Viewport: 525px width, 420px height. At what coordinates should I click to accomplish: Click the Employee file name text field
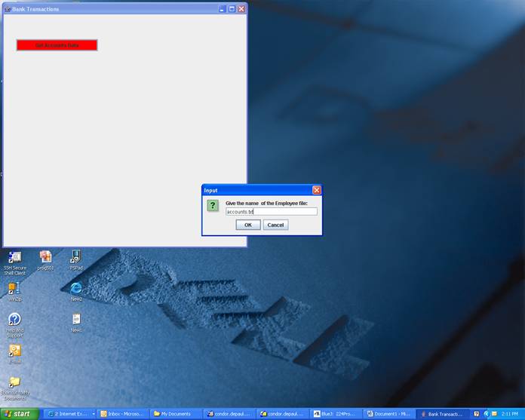[271, 212]
